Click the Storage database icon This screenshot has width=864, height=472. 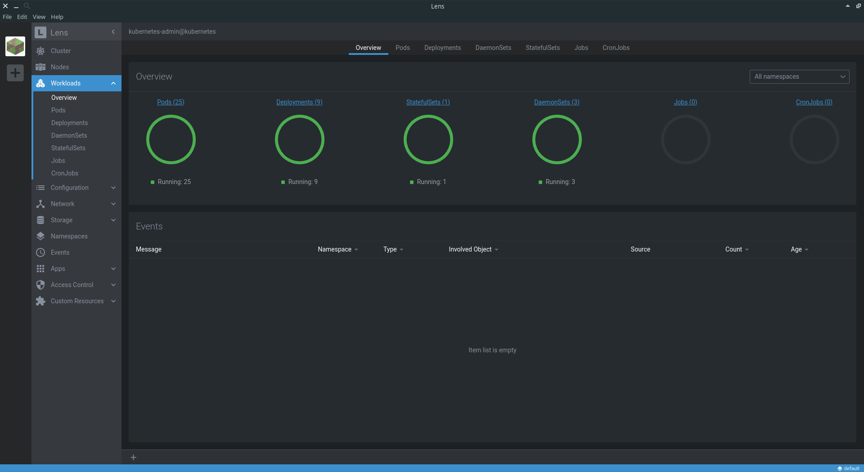point(40,220)
